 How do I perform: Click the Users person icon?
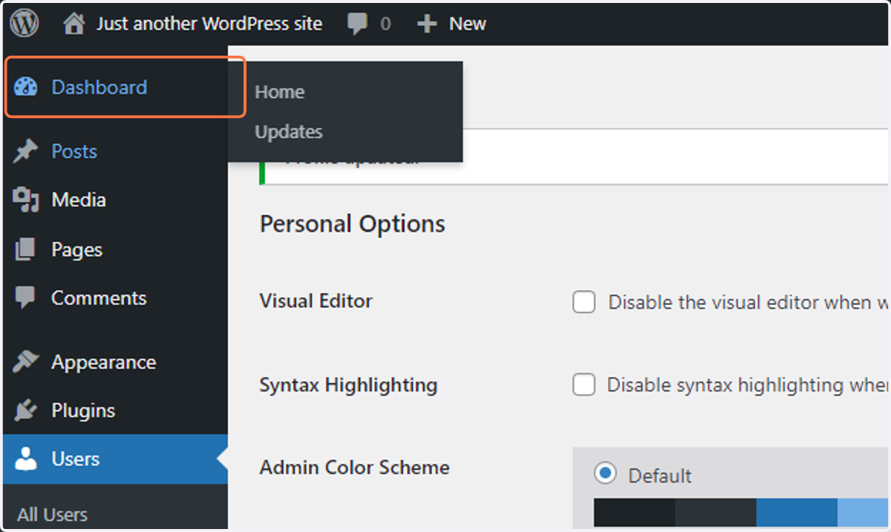tap(26, 459)
